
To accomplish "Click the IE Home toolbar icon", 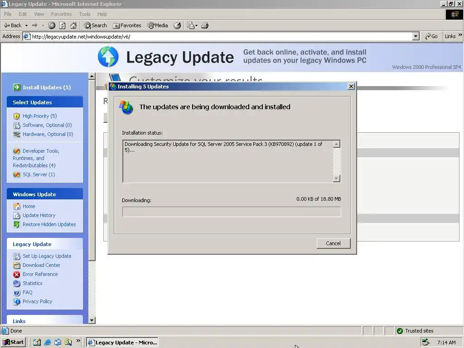I will 73,25.
